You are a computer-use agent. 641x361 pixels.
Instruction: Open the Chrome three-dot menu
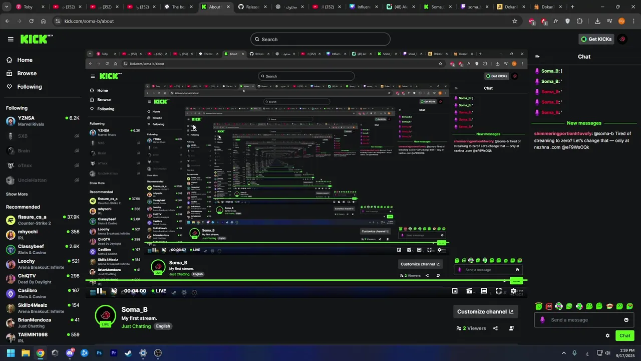[x=633, y=21]
